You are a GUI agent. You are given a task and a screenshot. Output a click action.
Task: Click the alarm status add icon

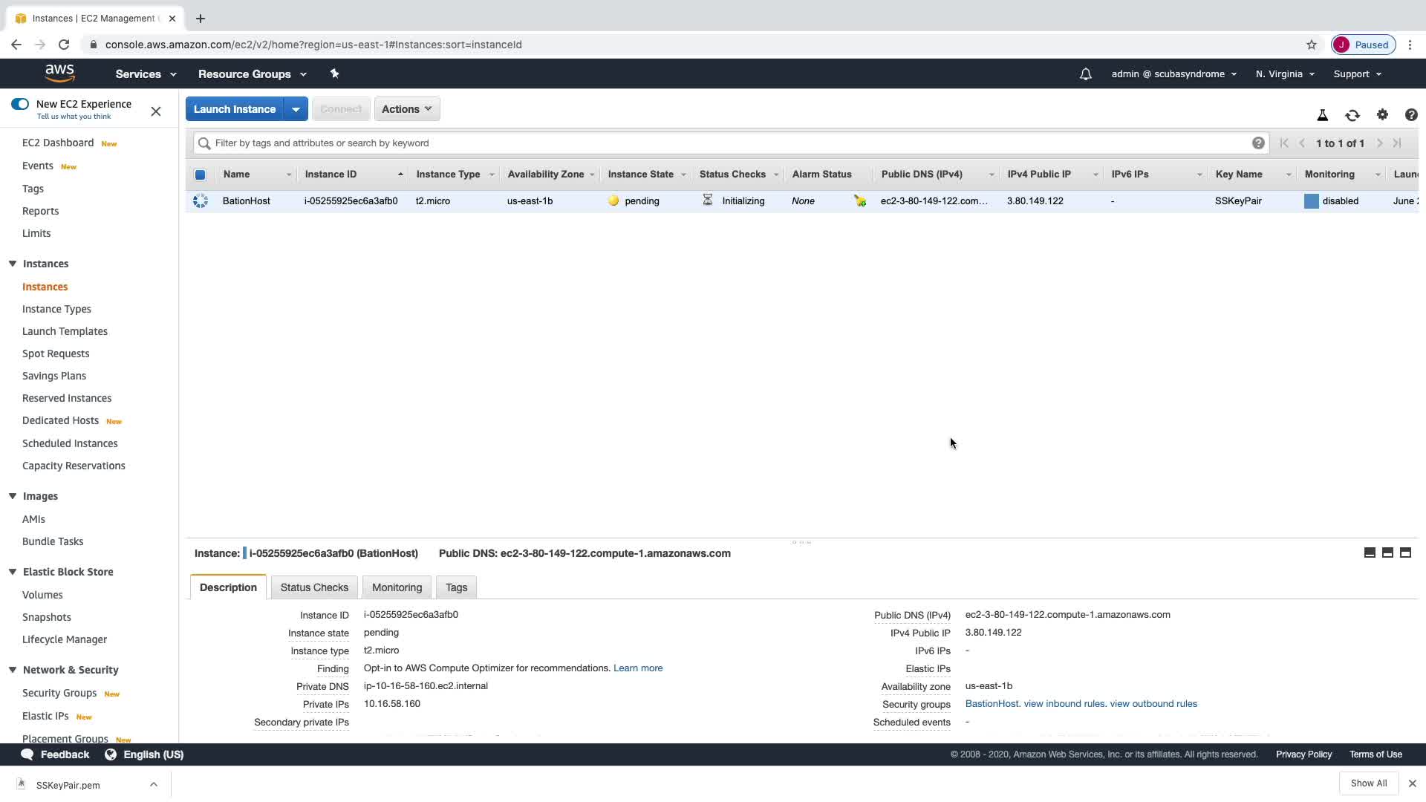859,201
